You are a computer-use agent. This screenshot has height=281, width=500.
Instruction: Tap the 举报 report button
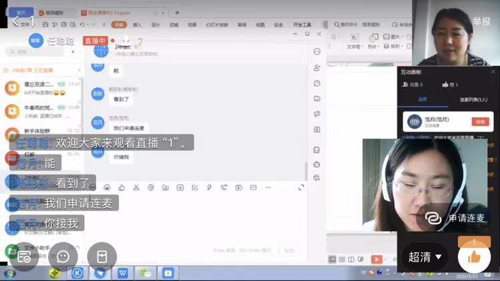pos(481,22)
